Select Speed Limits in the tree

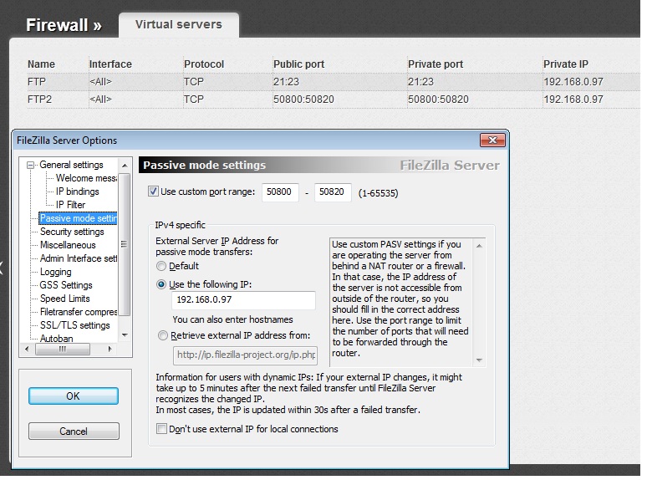(x=64, y=299)
